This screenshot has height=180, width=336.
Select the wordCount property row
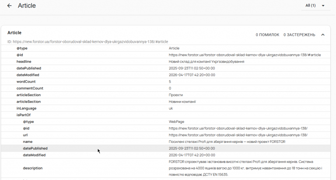tap(166, 82)
